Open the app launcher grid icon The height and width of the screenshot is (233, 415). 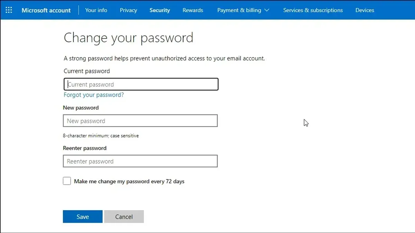click(9, 10)
